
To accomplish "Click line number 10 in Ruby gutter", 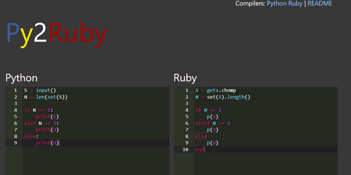I will (x=185, y=149).
